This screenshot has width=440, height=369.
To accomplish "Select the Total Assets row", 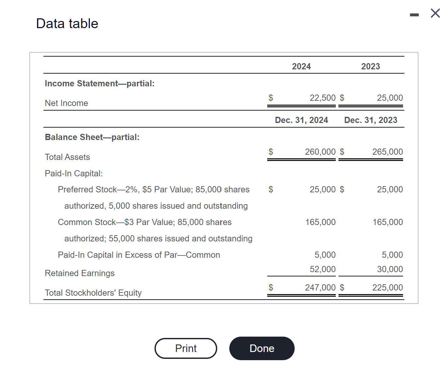I will (x=67, y=157).
